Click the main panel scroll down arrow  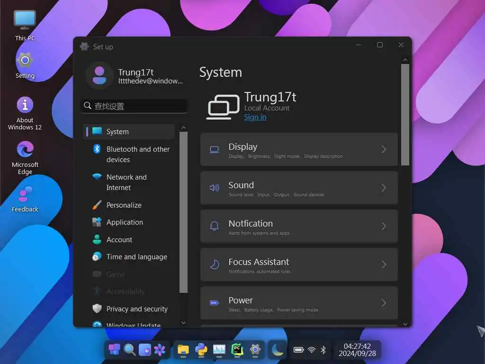pos(405,324)
